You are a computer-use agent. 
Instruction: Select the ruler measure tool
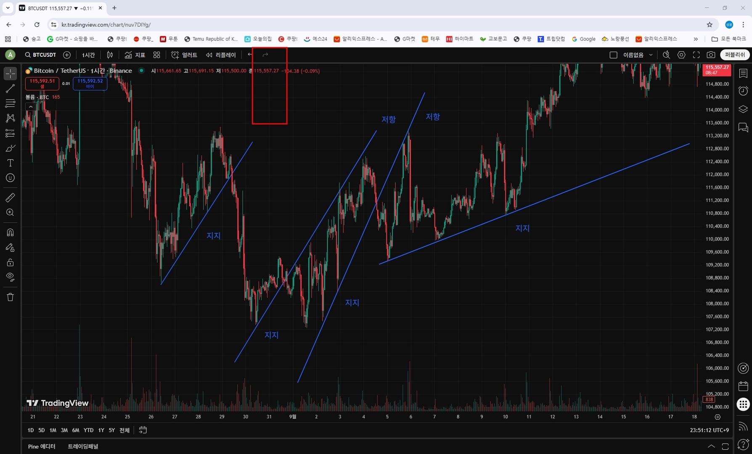pyautogui.click(x=10, y=197)
